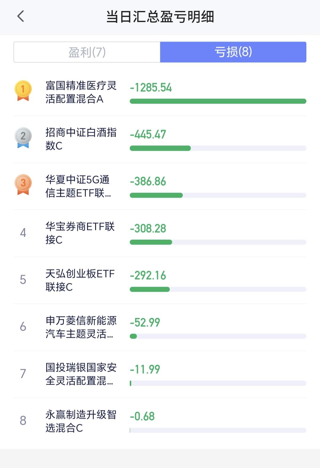Image resolution: width=320 pixels, height=468 pixels.
Task: Select the 亏损(8) tab
Action: pyautogui.click(x=233, y=52)
